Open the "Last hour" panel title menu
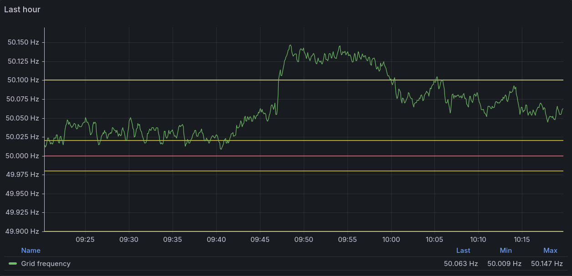572x276 pixels. pos(22,10)
